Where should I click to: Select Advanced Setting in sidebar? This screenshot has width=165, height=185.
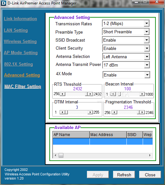tap(22, 75)
